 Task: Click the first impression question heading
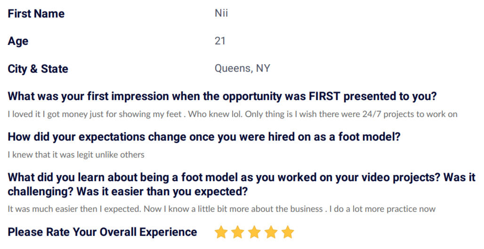(222, 96)
